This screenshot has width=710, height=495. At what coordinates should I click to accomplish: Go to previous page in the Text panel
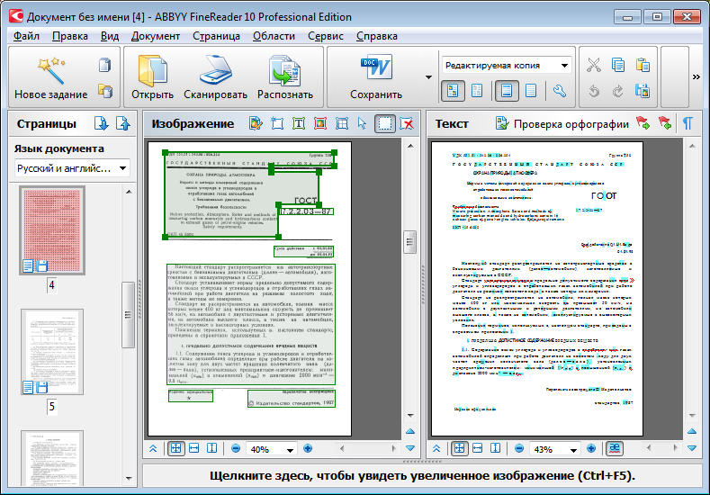pyautogui.click(x=692, y=431)
